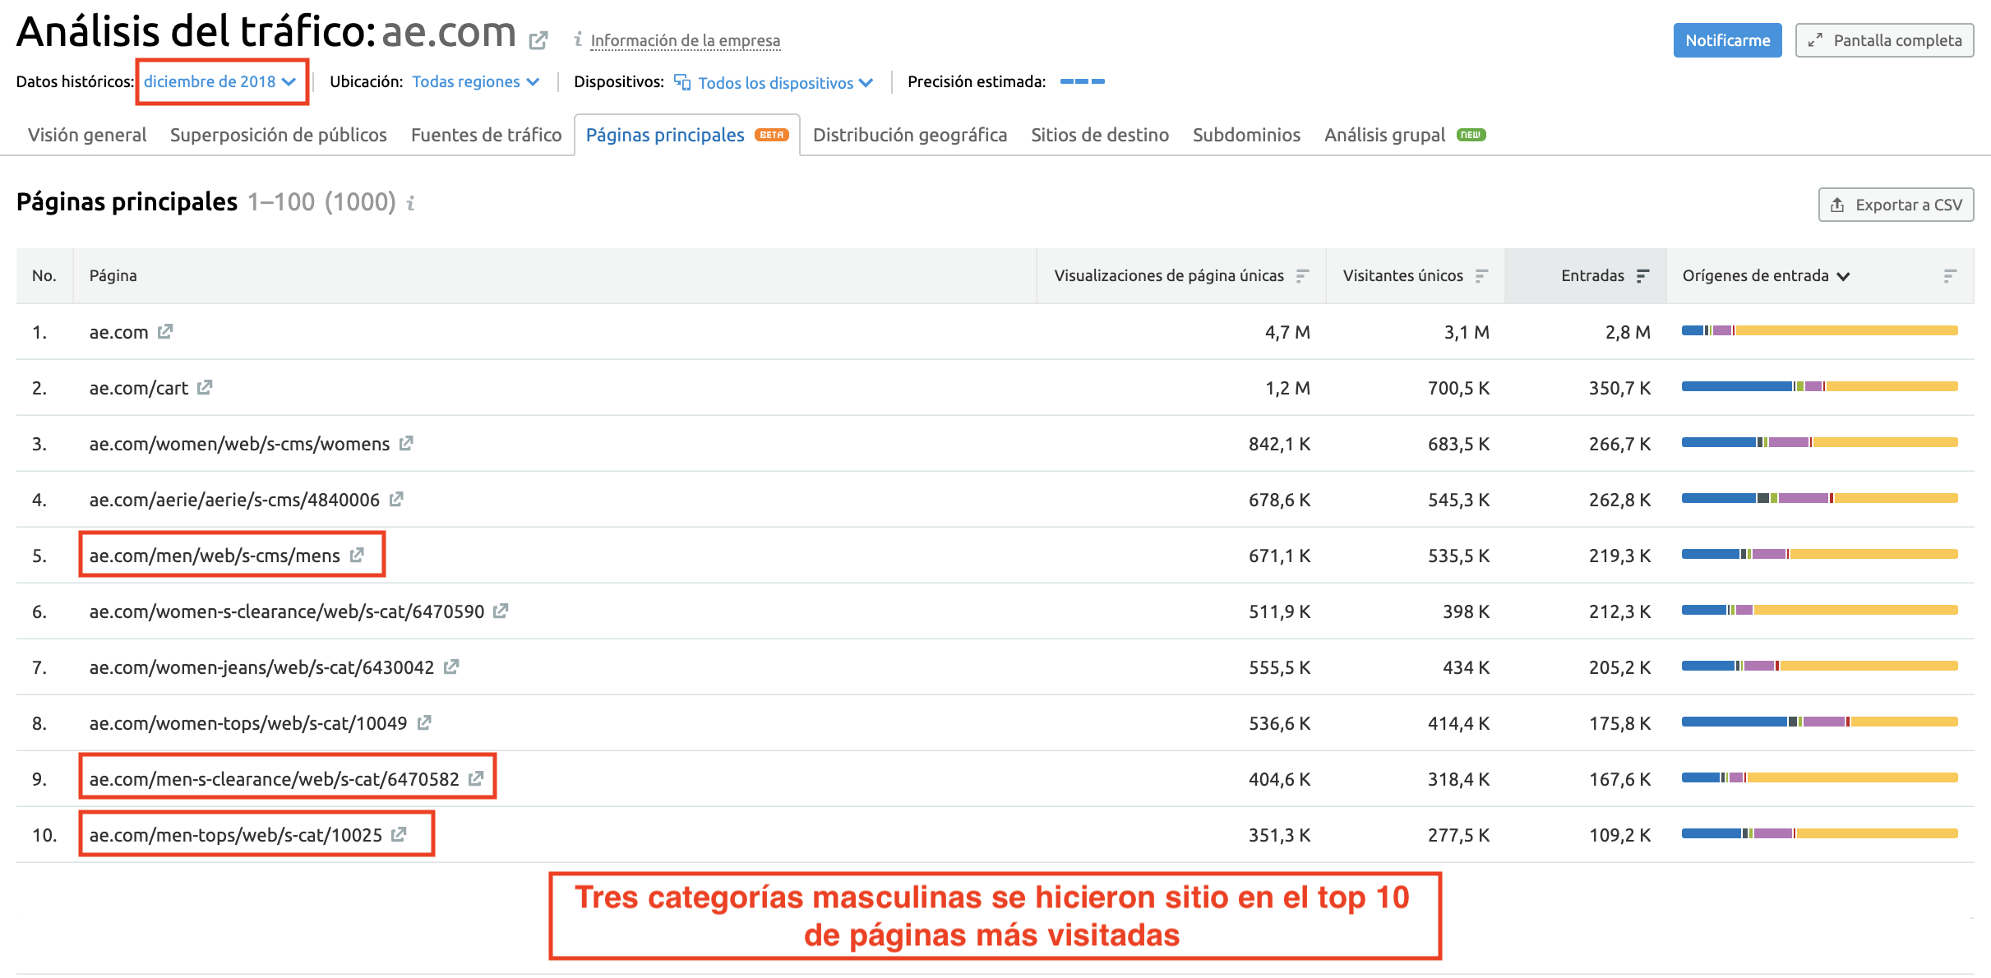Viewport: 1991px width, 978px height.
Task: Click the 4,7 M unique pageviews value
Action: coord(1287,332)
